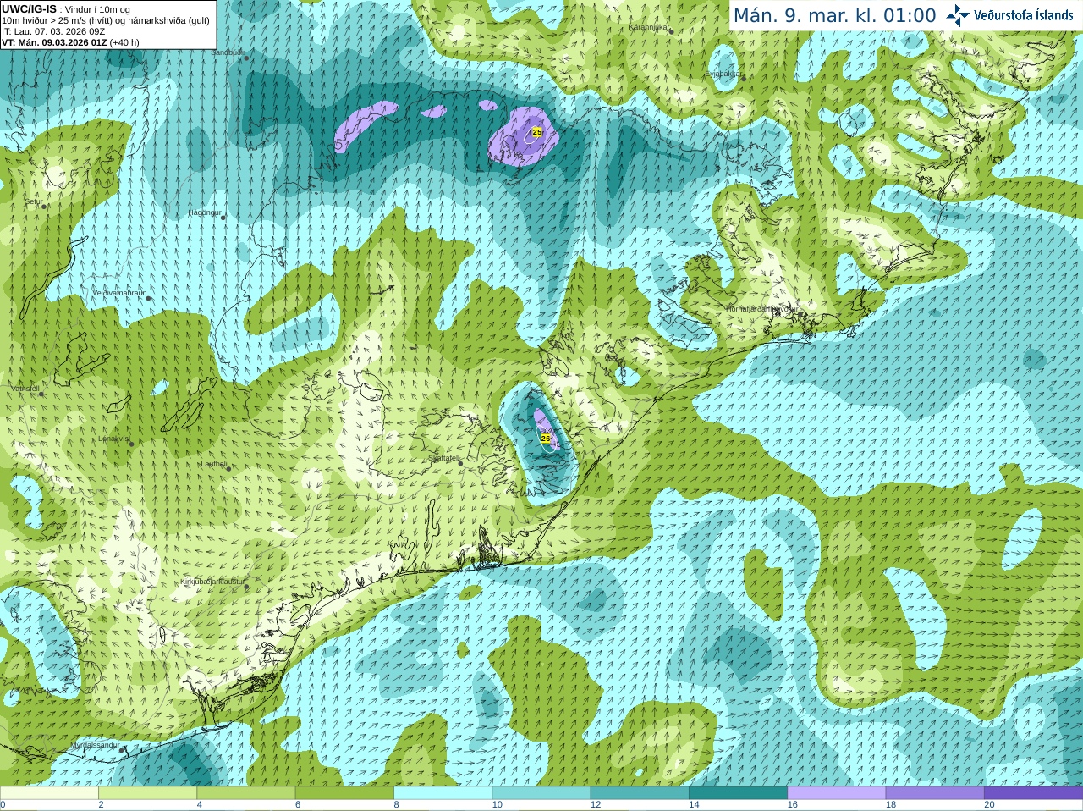Click the Setur station marker
Image resolution: width=1083 pixels, height=811 pixels.
click(x=43, y=206)
